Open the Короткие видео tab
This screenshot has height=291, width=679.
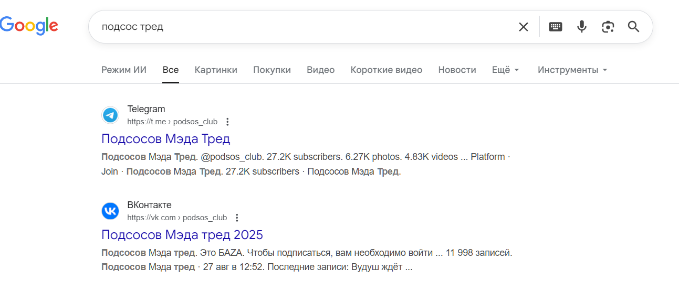[386, 70]
